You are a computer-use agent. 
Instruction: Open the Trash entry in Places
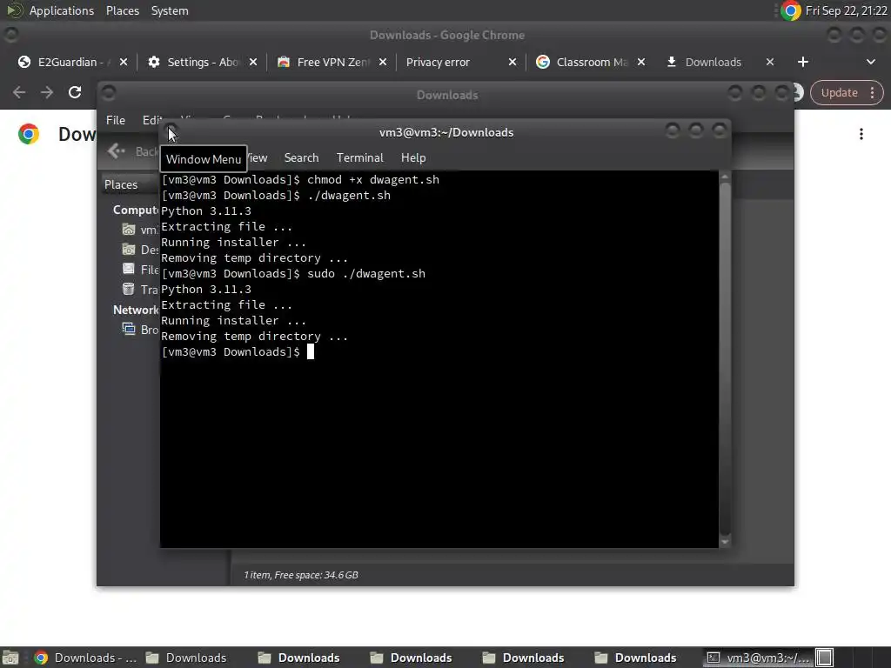click(x=140, y=289)
